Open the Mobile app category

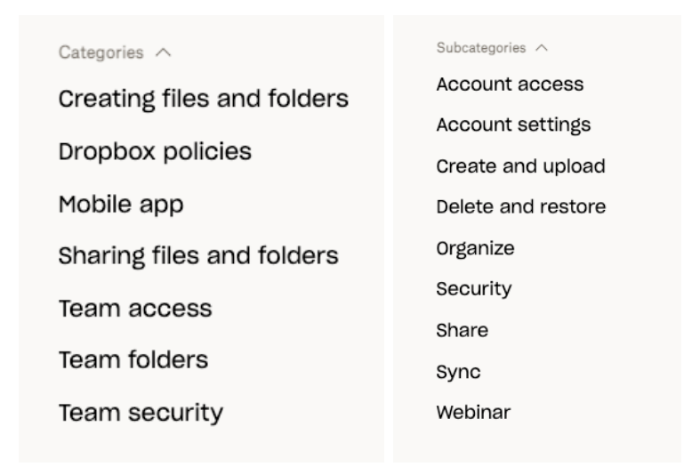[121, 204]
